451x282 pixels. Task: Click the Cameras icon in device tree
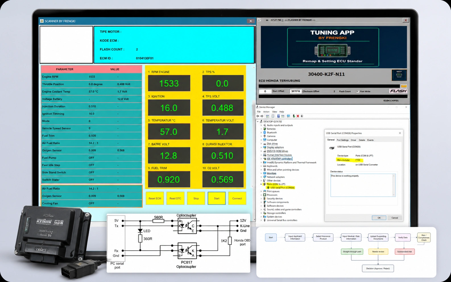point(264,136)
